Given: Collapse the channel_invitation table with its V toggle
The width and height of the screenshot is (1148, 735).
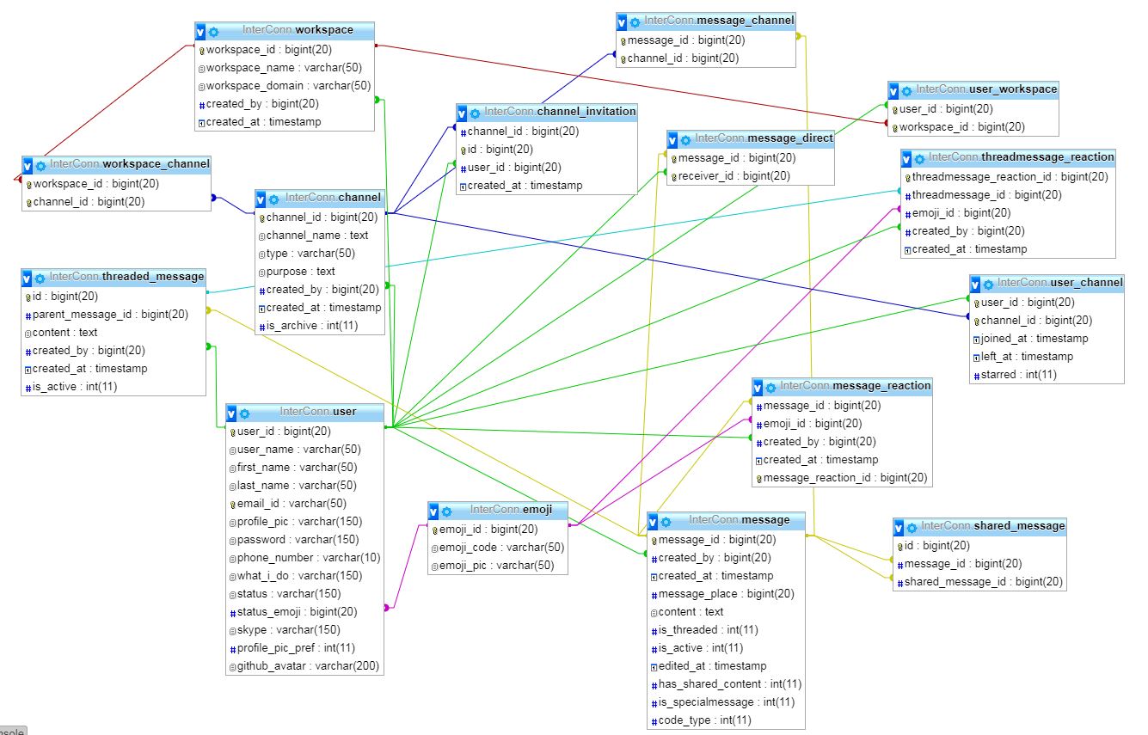Looking at the screenshot, I should [x=463, y=113].
